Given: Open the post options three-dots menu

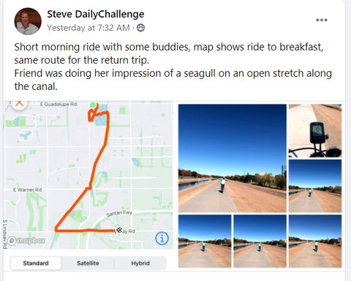Looking at the screenshot, I should click(321, 20).
